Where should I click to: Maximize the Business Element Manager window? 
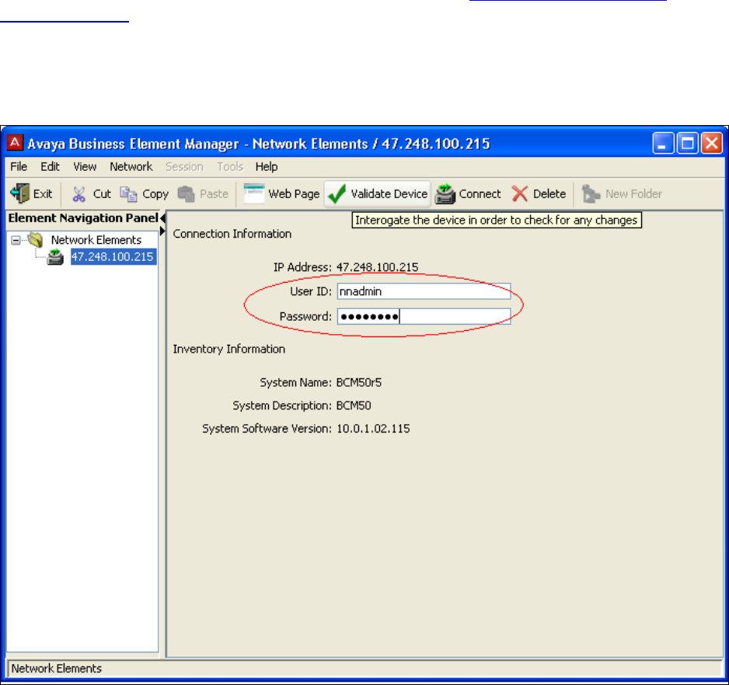coord(688,143)
